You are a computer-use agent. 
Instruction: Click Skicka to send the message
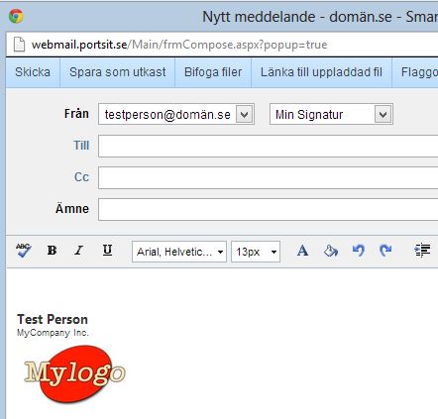click(33, 72)
